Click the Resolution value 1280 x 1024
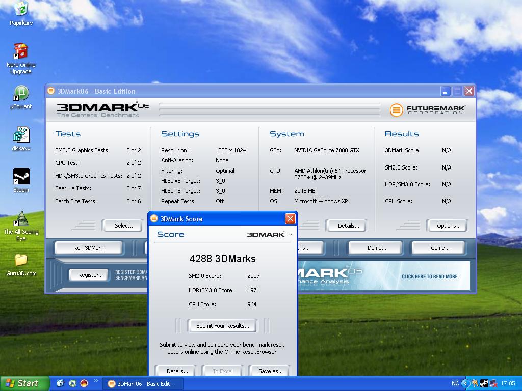 tap(231, 150)
